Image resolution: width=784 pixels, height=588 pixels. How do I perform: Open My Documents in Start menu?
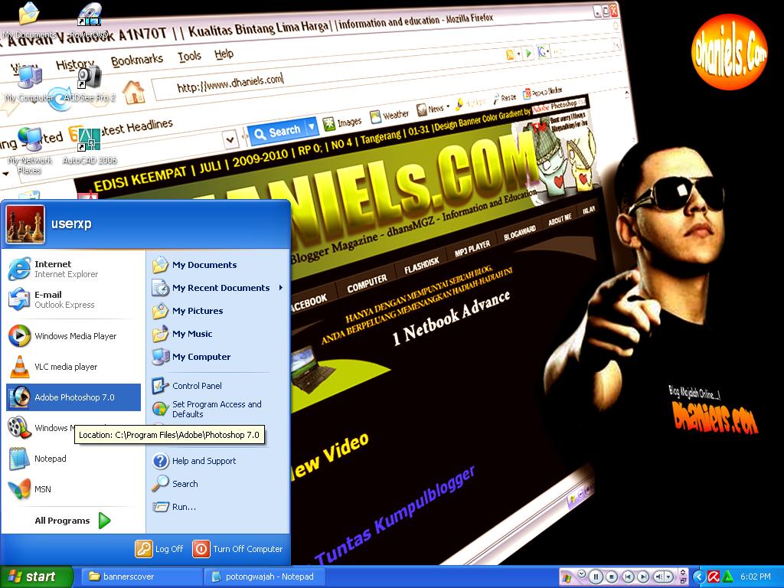pyautogui.click(x=217, y=265)
